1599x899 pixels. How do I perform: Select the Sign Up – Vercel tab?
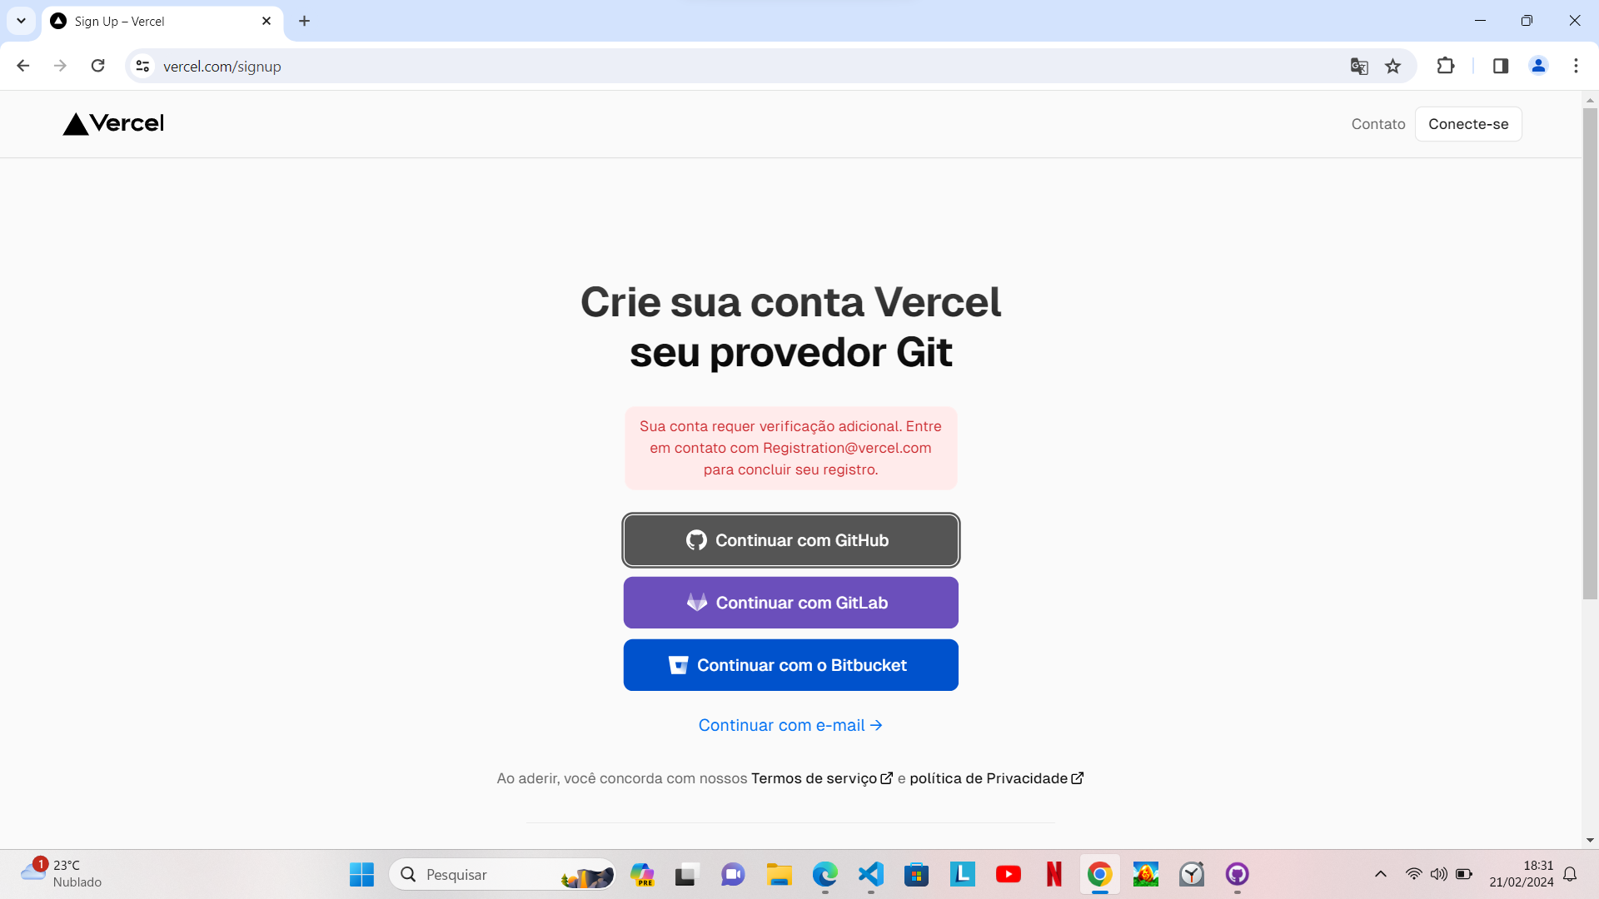tap(162, 22)
